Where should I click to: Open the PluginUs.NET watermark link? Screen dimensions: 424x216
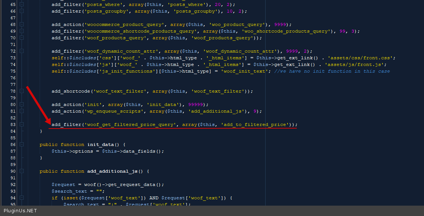[20, 211]
